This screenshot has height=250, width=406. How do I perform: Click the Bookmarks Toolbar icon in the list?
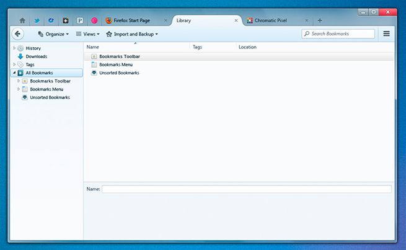coord(94,56)
